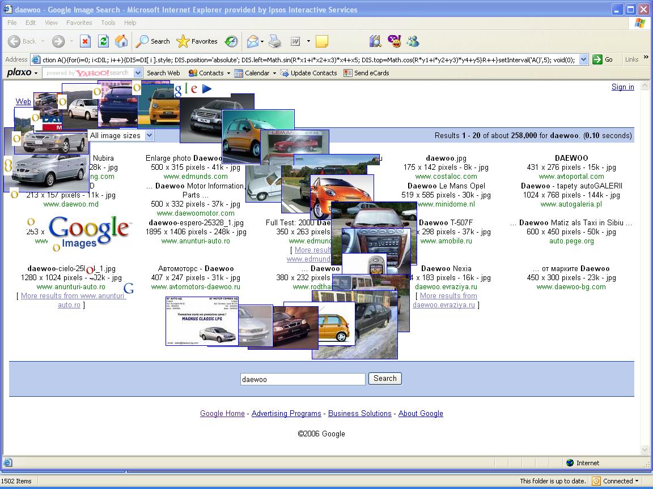
Task: Click Send eCards in Plaxo bar
Action: point(367,73)
